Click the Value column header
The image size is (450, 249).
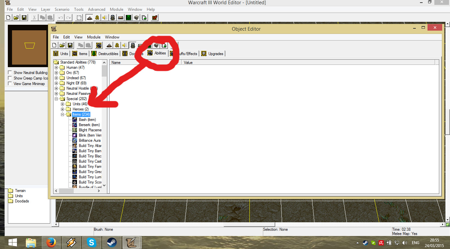(308, 62)
